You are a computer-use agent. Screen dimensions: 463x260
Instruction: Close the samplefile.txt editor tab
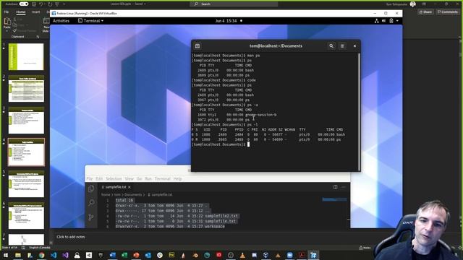pyautogui.click(x=129, y=187)
